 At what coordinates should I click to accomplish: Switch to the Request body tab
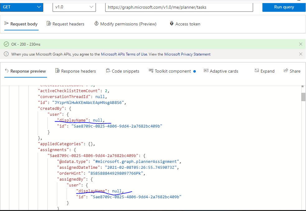tap(21, 24)
